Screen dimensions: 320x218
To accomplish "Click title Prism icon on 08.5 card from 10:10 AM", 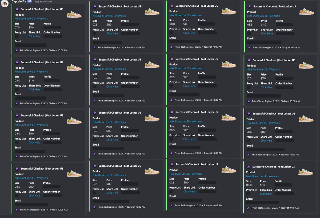I will pyautogui.click(x=250, y=6).
